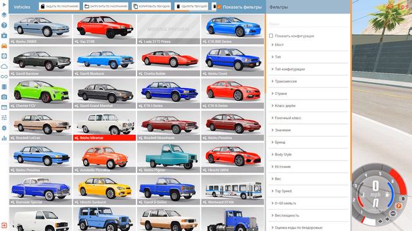
Task: Click the search field in Фильтры panel
Action: (308, 24)
